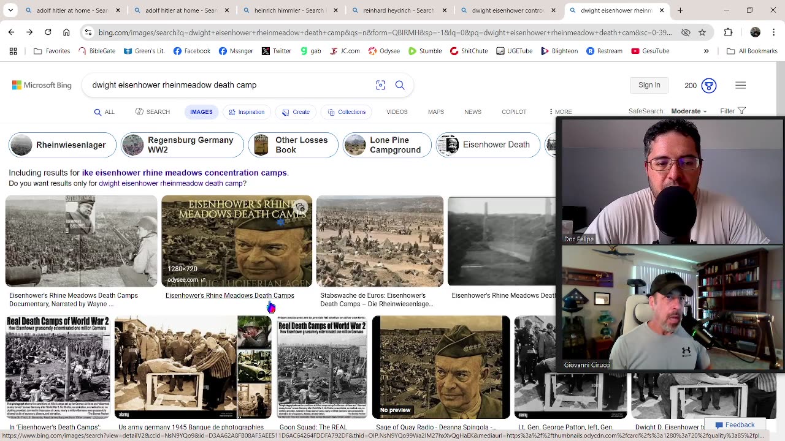Open the Mssnger bookmark
Screen dimensions: 785x441
(x=236, y=51)
